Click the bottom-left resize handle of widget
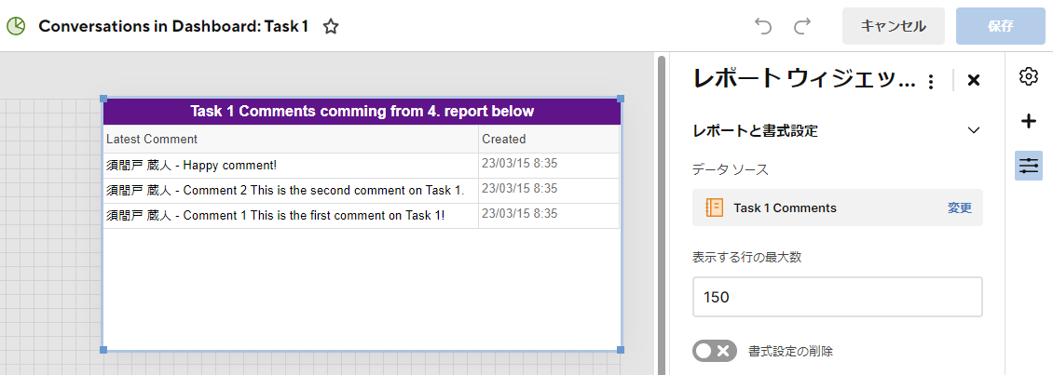The image size is (1053, 375). tap(103, 350)
